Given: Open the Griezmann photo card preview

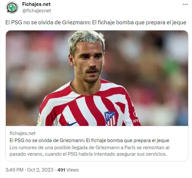Looking at the screenshot, I should point(97,78).
